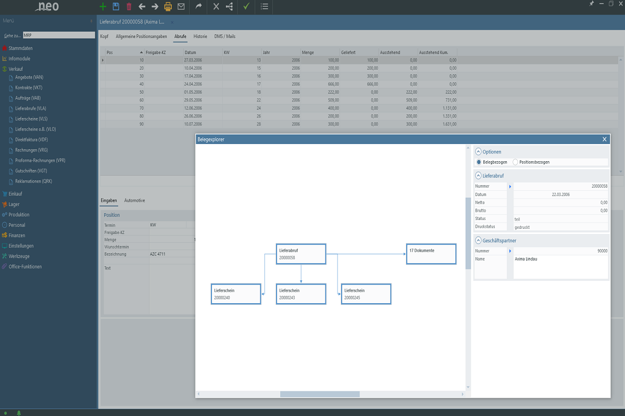Open the document tree explorer icon
The image size is (625, 416).
click(229, 7)
